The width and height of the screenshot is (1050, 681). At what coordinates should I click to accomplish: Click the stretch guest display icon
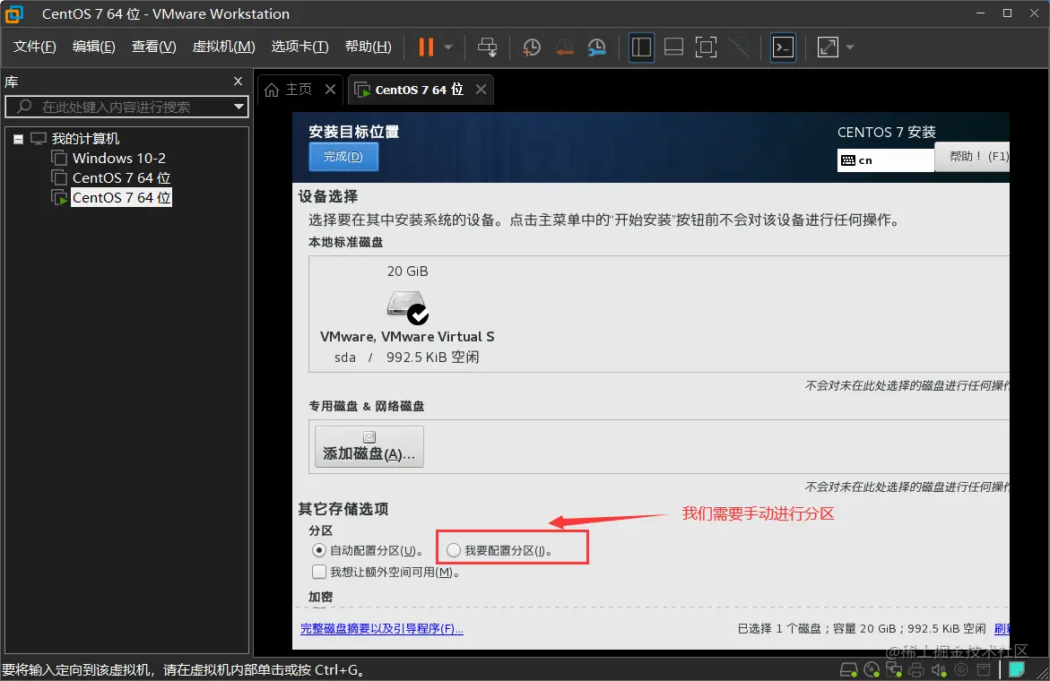[x=829, y=47]
